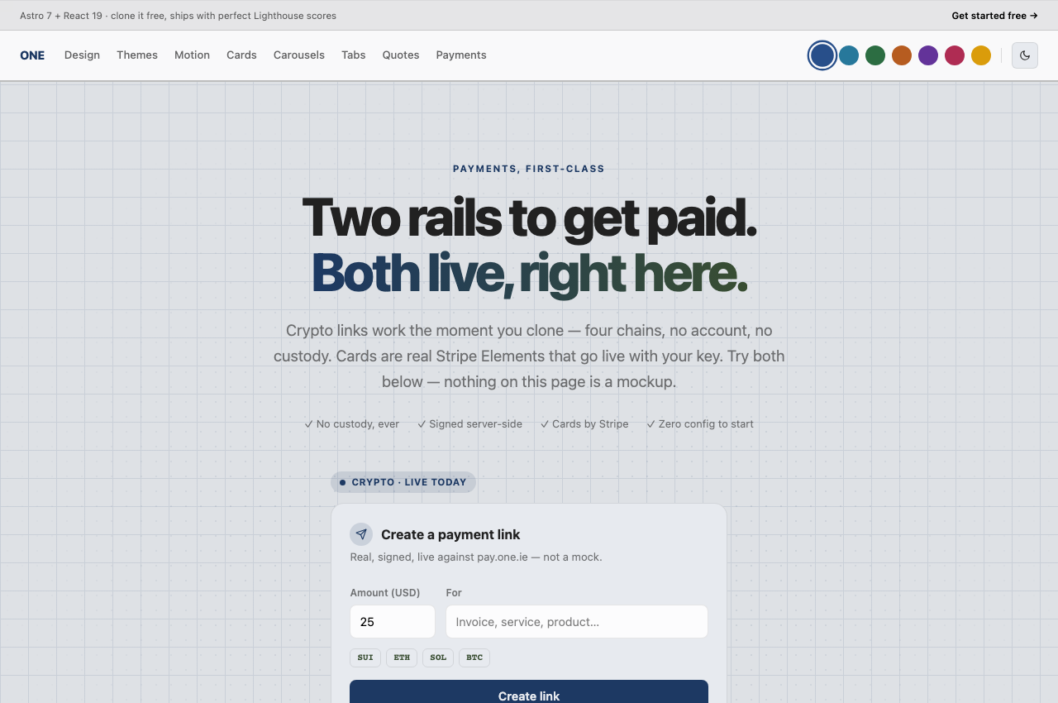This screenshot has width=1058, height=703.
Task: Select the SOL chain chip
Action: pos(438,658)
